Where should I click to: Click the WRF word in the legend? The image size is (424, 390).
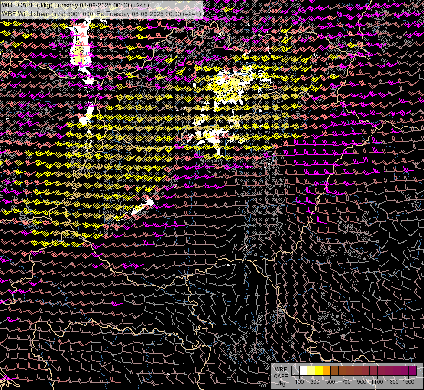click(281, 370)
